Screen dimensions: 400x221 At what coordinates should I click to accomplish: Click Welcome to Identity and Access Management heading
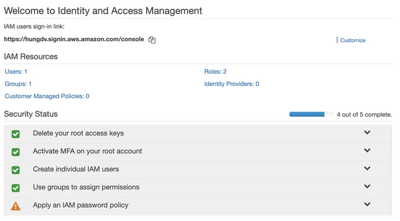(x=103, y=11)
